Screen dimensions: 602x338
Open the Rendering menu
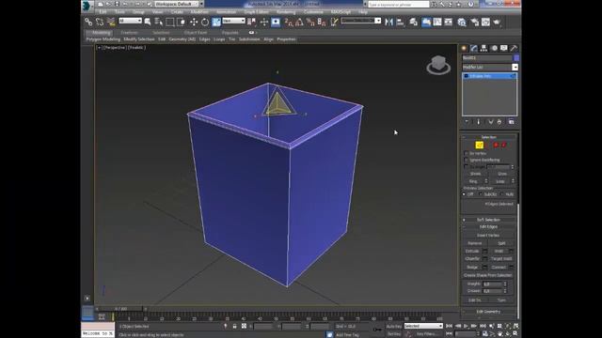tap(286, 12)
